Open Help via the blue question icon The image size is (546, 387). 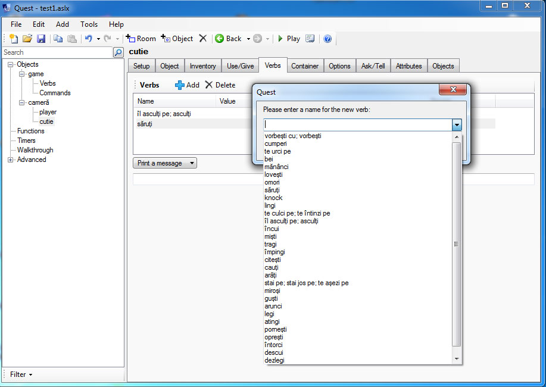327,39
